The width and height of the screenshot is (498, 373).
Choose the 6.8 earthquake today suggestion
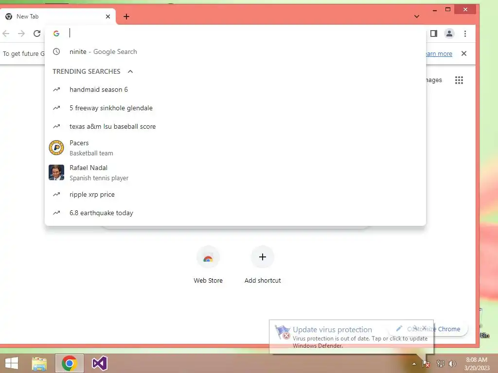pyautogui.click(x=235, y=213)
